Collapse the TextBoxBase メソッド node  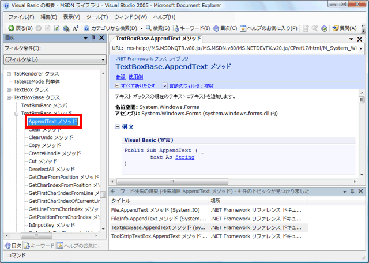click(x=17, y=114)
